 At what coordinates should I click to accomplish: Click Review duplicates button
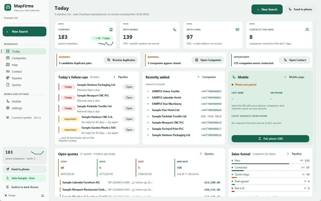click(x=121, y=60)
